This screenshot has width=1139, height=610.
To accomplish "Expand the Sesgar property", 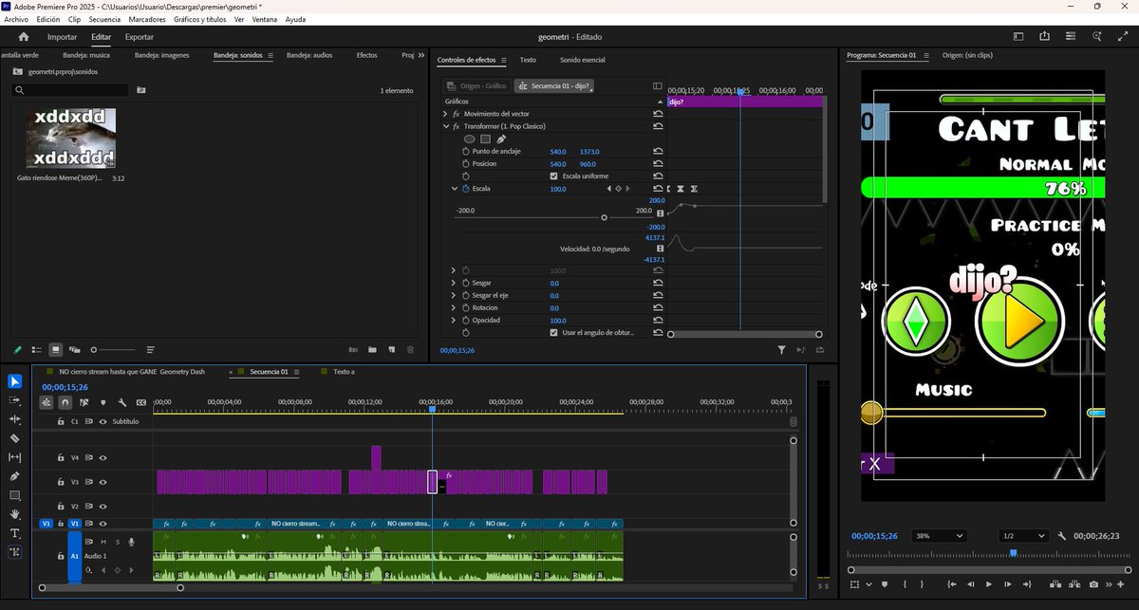I will pyautogui.click(x=455, y=283).
